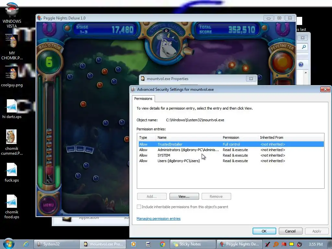332x249 pixels.
Task: Select hi dartz.xps desktop file
Action: click(12, 109)
